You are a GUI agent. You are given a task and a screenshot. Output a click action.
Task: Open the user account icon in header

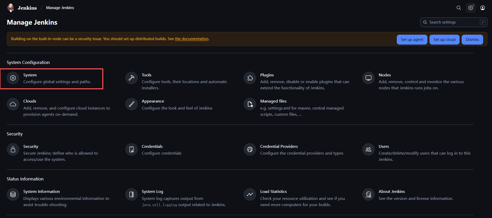point(483,8)
